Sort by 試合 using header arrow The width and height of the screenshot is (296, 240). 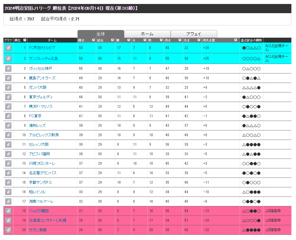pos(112,40)
